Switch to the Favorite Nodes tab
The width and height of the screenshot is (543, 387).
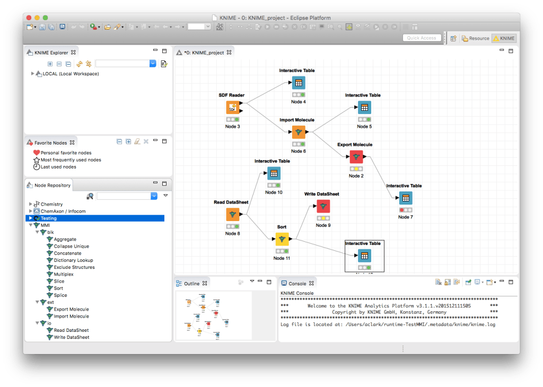click(50, 143)
